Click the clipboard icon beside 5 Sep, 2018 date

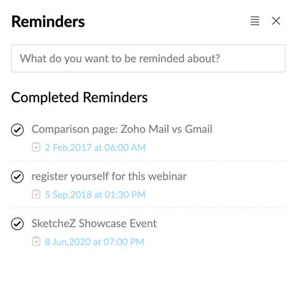pyautogui.click(x=36, y=194)
